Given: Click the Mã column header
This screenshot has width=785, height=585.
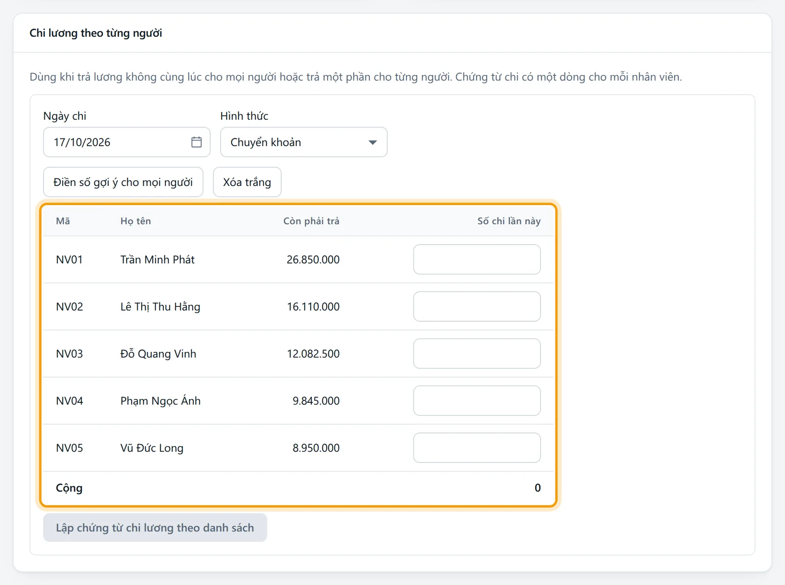Looking at the screenshot, I should tap(63, 221).
